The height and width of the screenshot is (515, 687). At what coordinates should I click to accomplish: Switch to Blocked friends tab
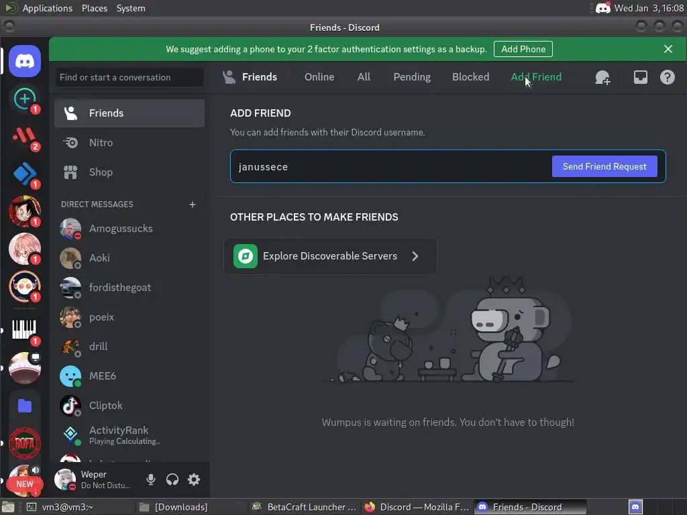click(x=470, y=77)
